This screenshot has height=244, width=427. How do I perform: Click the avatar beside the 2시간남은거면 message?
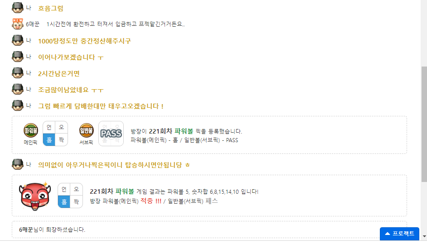[18, 73]
